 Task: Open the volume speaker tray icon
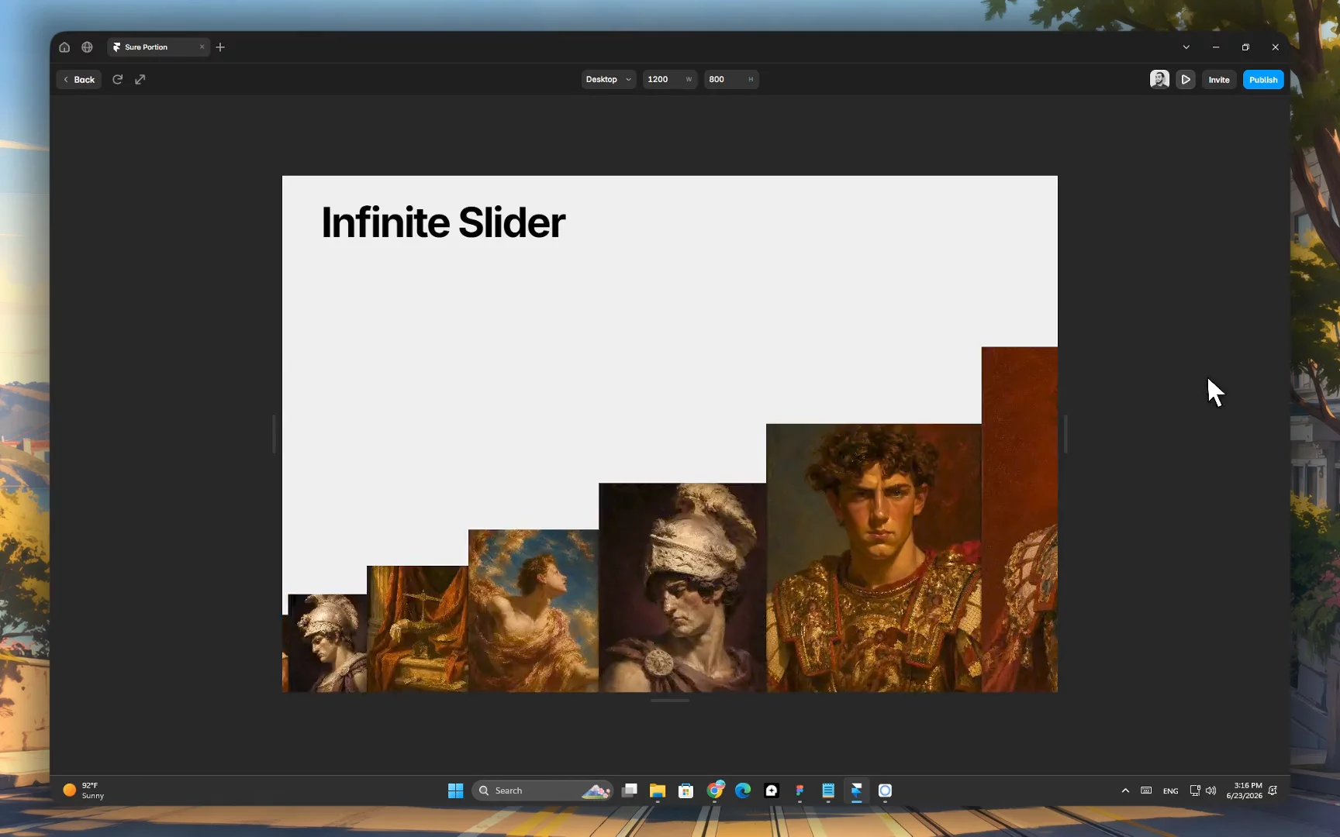point(1210,790)
